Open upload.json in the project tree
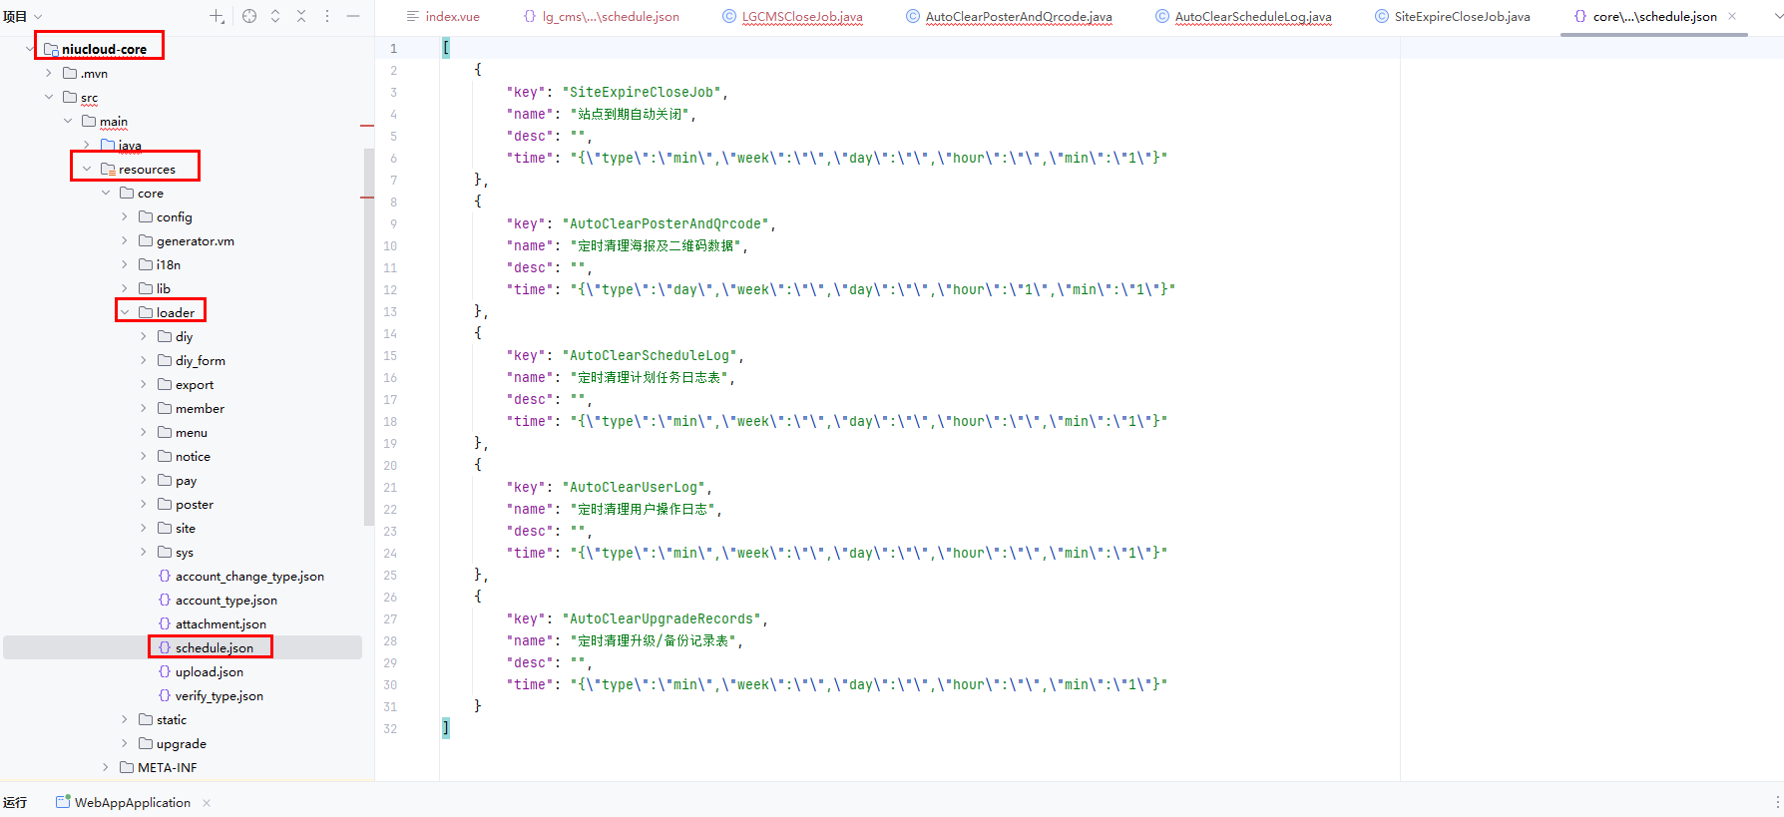Image resolution: width=1784 pixels, height=817 pixels. (x=209, y=672)
